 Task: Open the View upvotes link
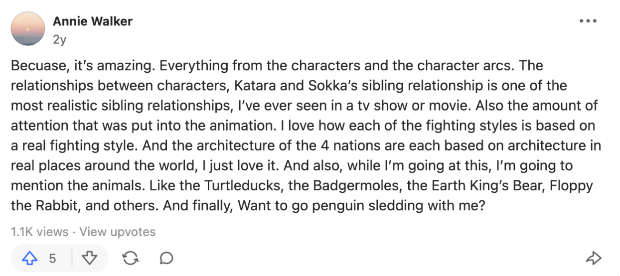[118, 232]
